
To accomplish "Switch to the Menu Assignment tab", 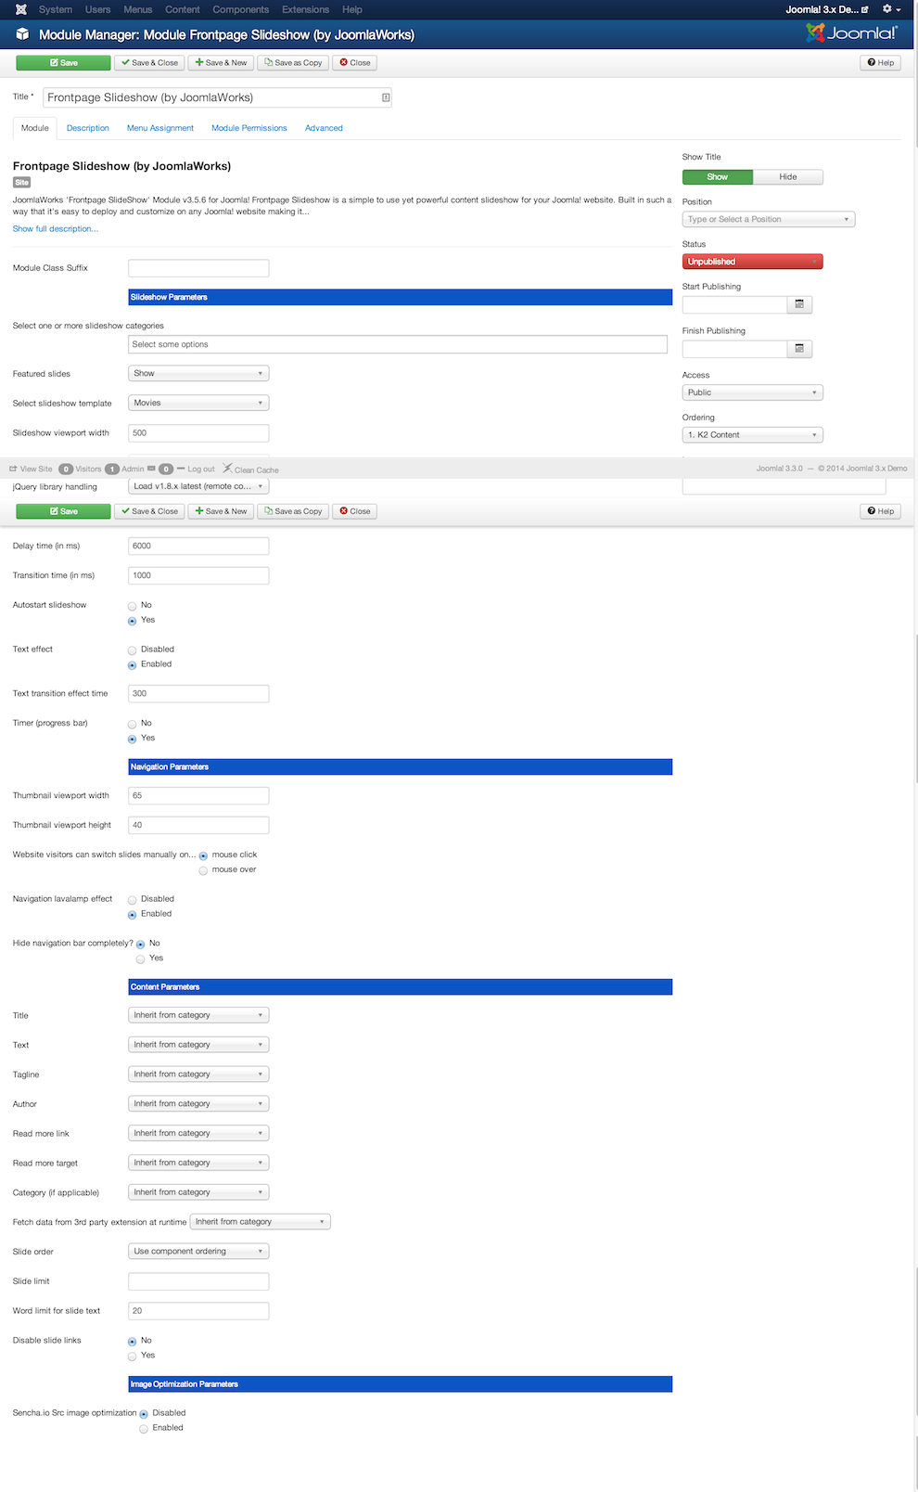I will (x=160, y=128).
